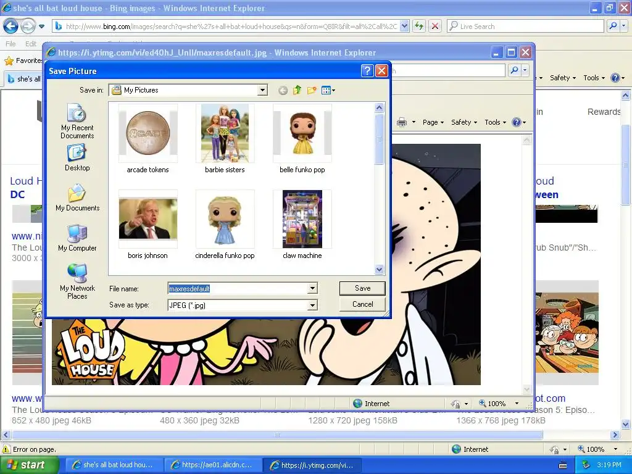Viewport: 632px width, 474px height.
Task: Open My Network Places in Save Picture sidebar
Action: click(77, 281)
